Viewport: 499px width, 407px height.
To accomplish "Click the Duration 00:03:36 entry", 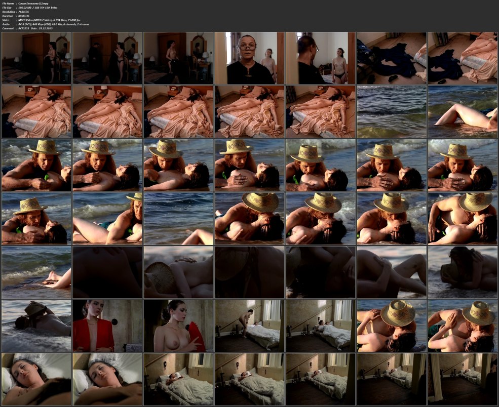I will tap(24, 16).
